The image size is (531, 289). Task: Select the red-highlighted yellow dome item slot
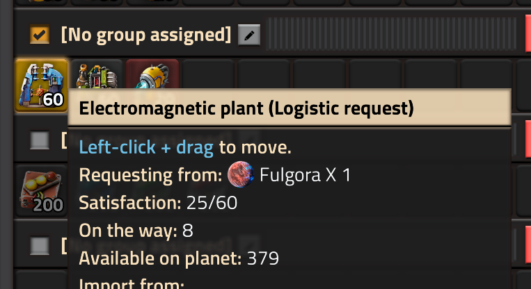click(x=152, y=74)
